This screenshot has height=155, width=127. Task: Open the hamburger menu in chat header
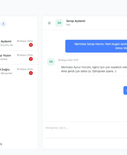click(x=49, y=23)
